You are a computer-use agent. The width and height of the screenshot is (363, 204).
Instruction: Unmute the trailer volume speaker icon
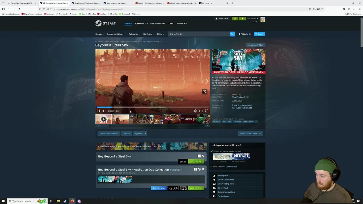pyautogui.click(x=104, y=111)
